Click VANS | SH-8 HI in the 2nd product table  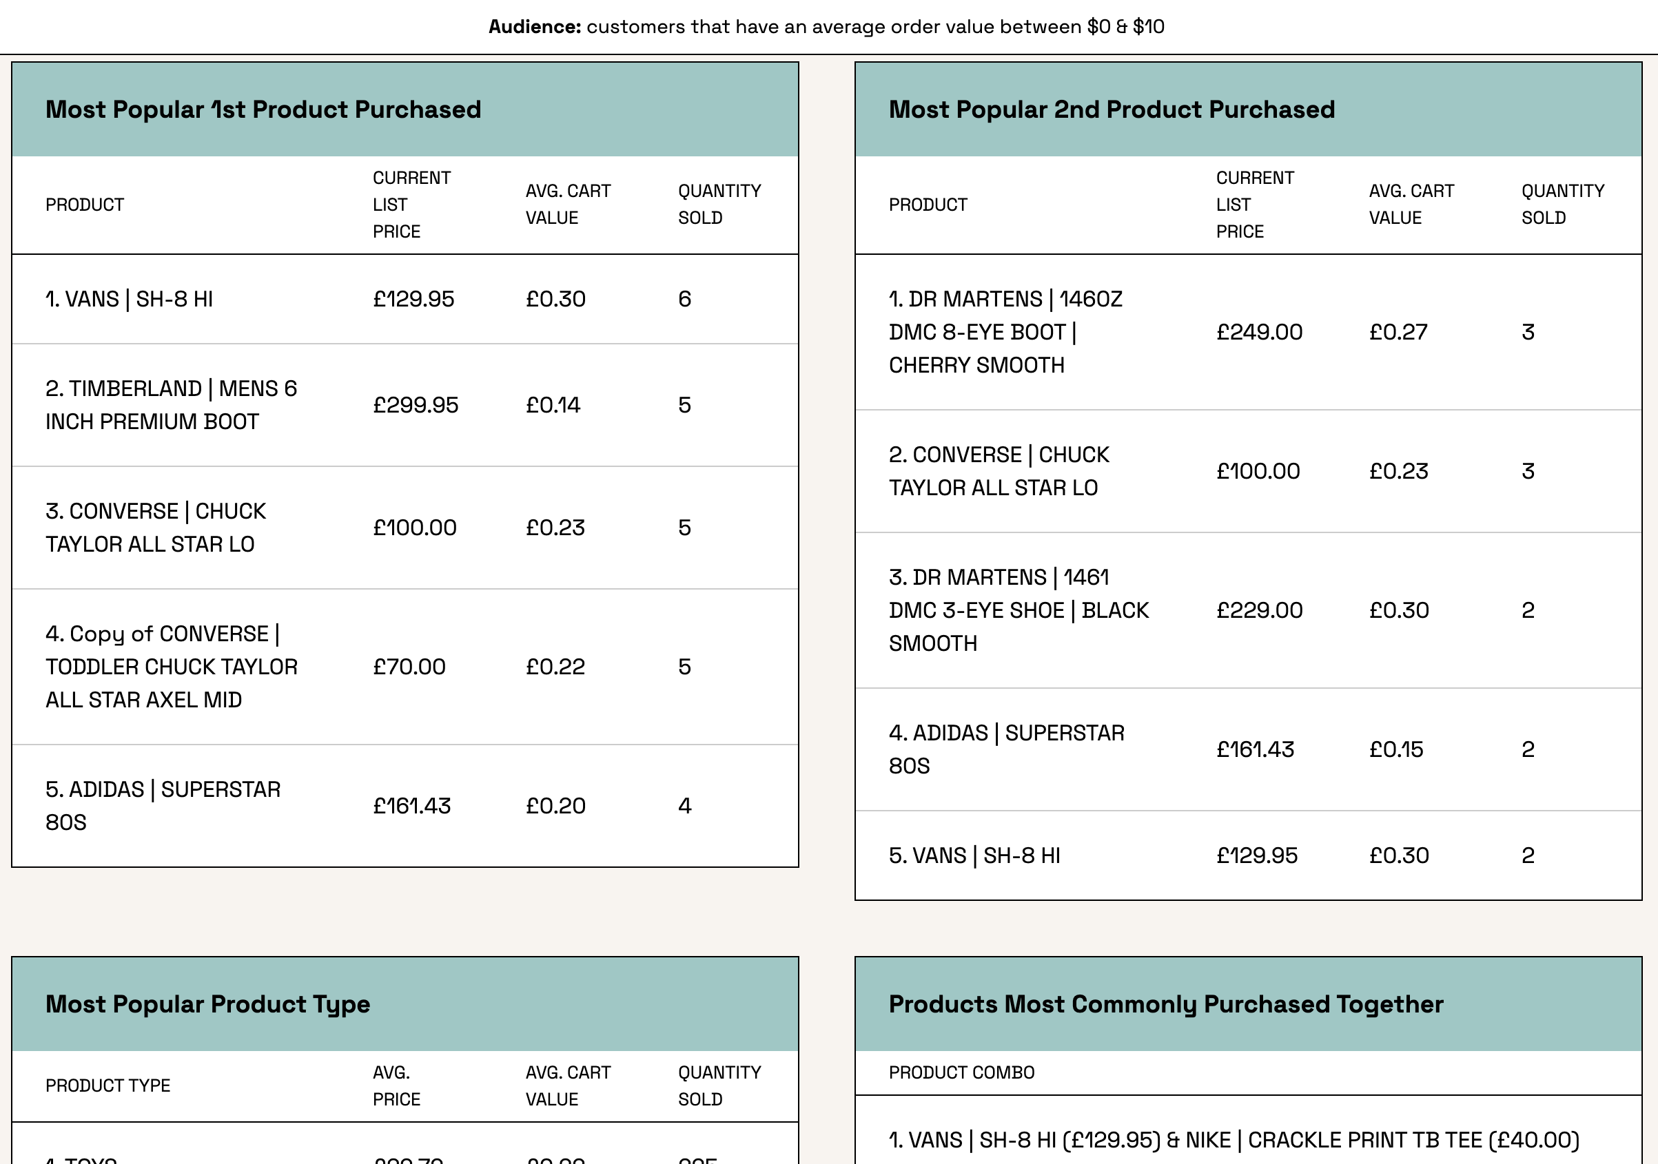pos(974,855)
